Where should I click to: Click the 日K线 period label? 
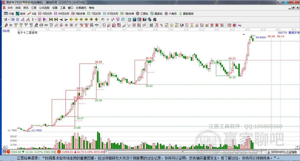tap(6, 31)
